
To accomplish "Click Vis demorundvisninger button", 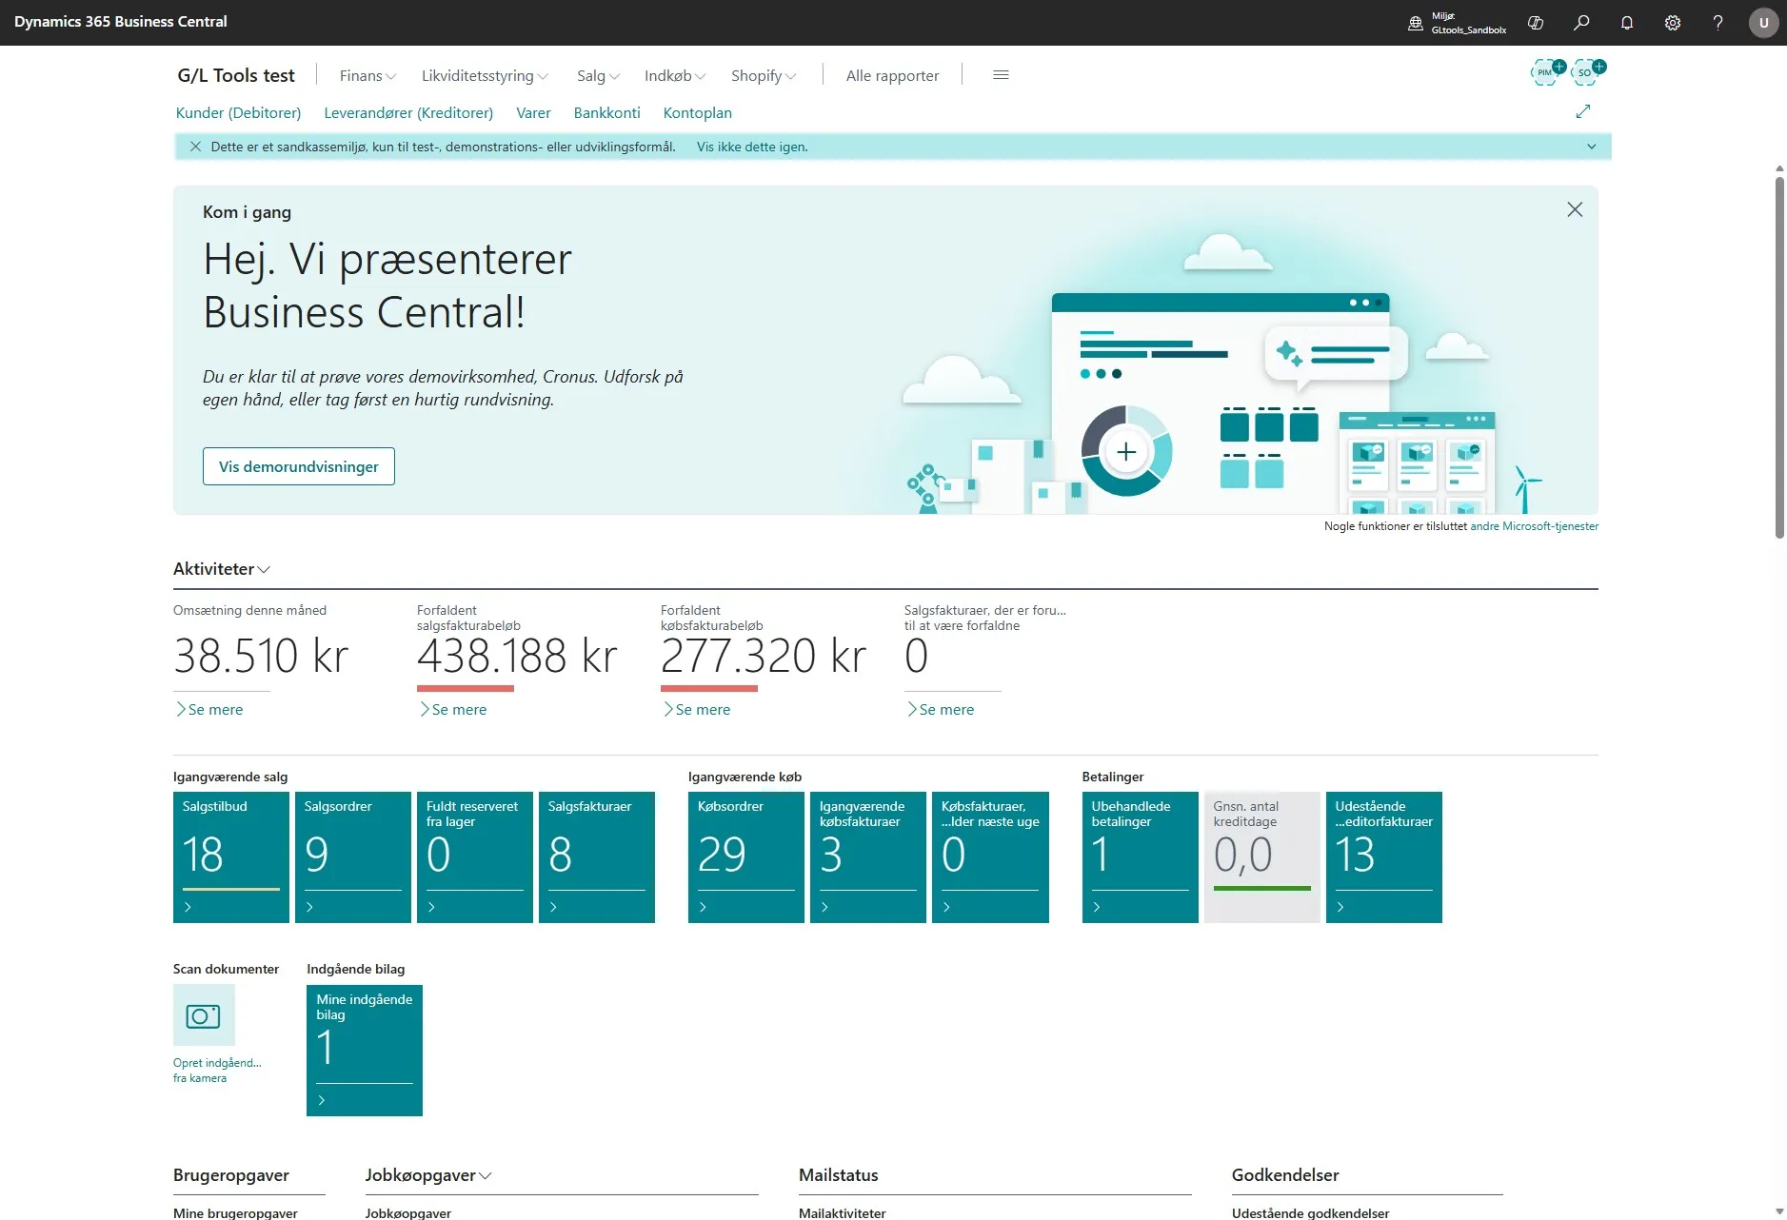I will (x=299, y=466).
